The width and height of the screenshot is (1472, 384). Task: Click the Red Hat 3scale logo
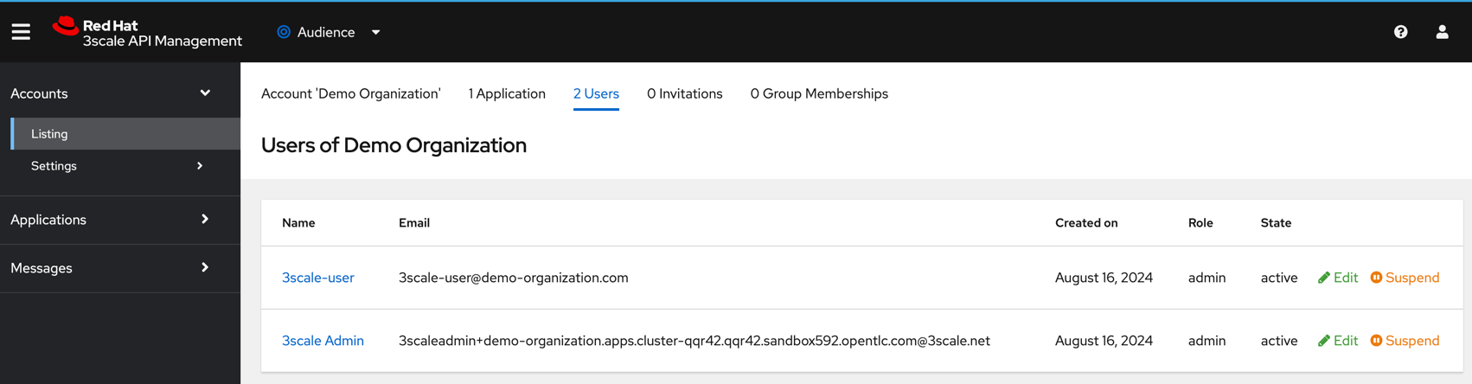click(x=147, y=32)
